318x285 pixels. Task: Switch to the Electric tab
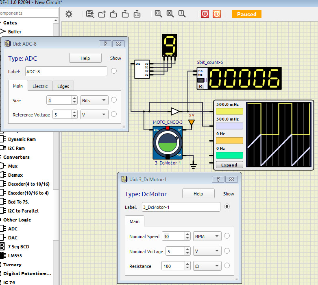coord(40,86)
